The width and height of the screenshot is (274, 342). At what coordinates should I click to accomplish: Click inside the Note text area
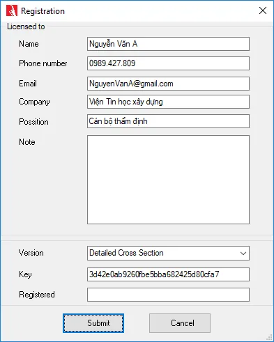pos(168,180)
